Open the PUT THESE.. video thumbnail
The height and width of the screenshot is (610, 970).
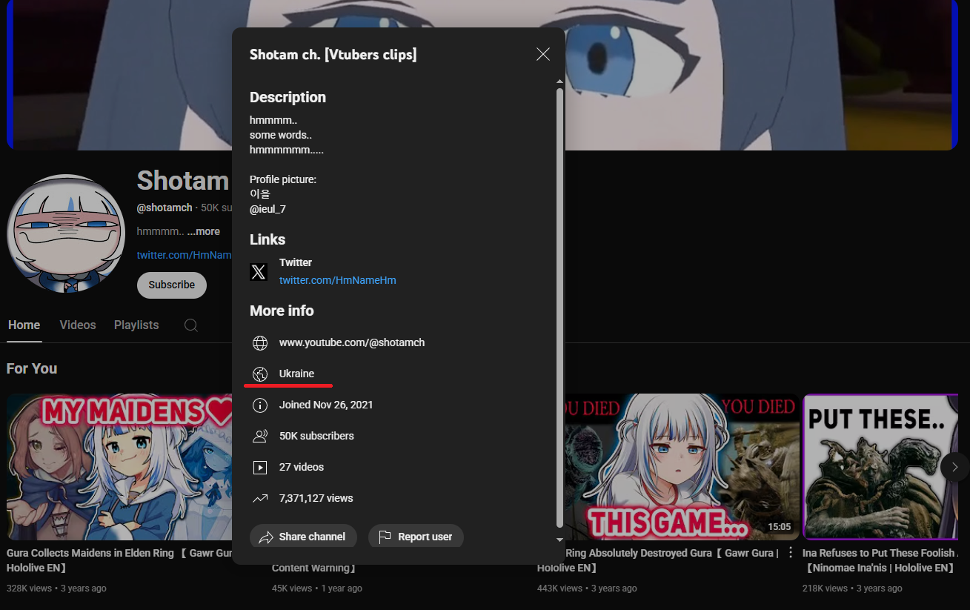(882, 466)
